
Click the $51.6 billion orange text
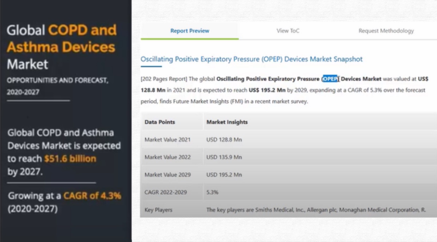click(x=70, y=159)
